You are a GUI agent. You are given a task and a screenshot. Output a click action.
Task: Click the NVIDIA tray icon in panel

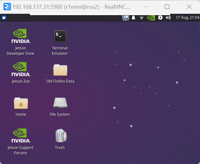(151, 18)
